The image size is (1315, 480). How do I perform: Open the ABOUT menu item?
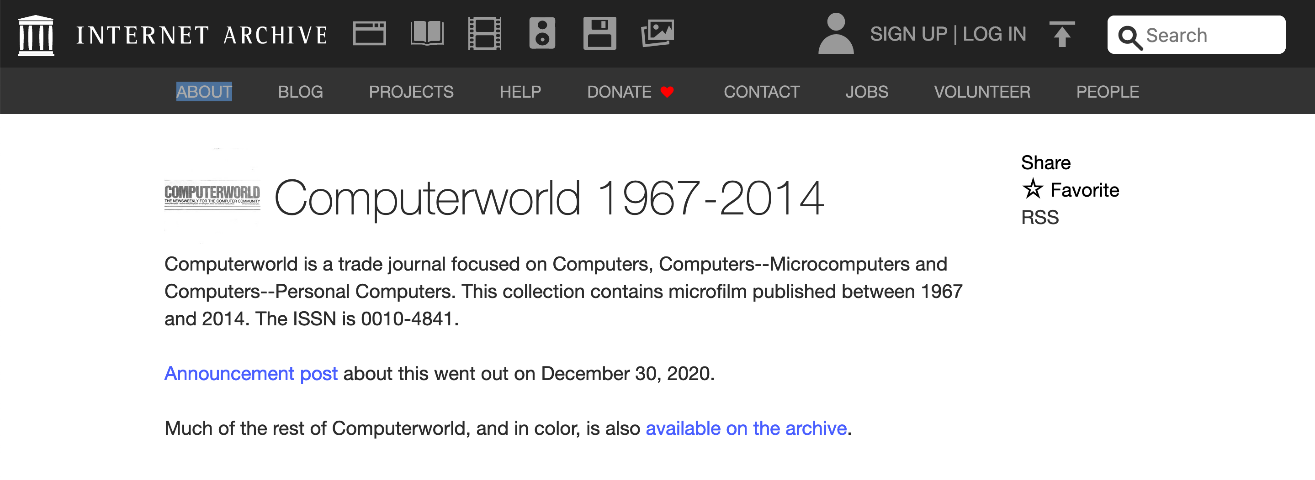pyautogui.click(x=204, y=92)
